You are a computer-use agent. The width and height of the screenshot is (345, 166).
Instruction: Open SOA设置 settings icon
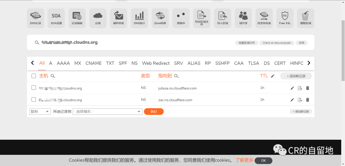click(56, 18)
